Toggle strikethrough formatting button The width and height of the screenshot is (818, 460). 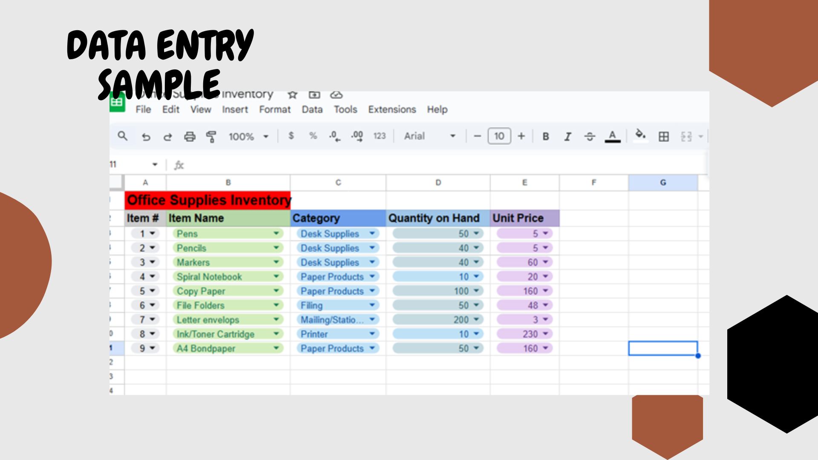point(590,137)
